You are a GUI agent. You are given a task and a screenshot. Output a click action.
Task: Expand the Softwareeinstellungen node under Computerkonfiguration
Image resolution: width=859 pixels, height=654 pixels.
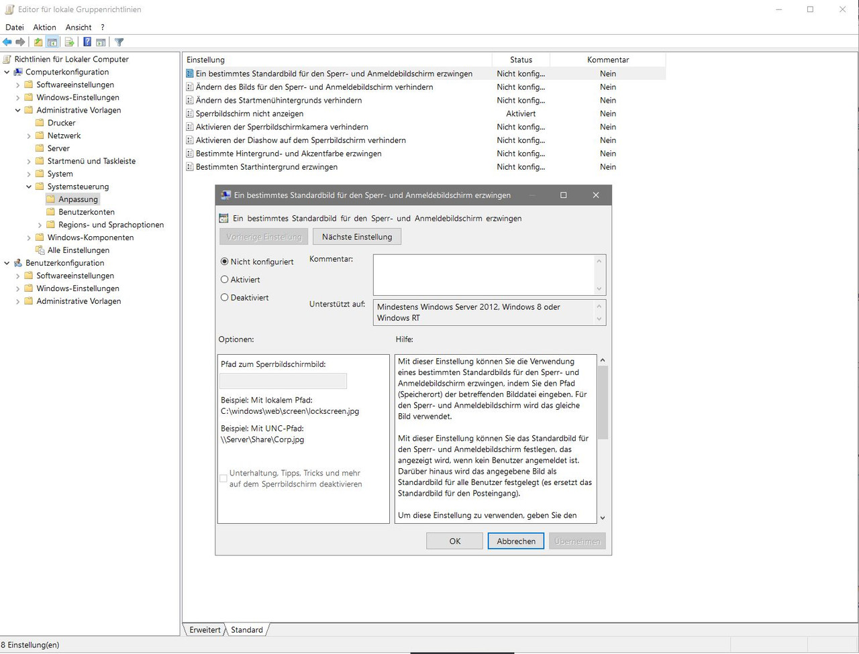tap(17, 85)
